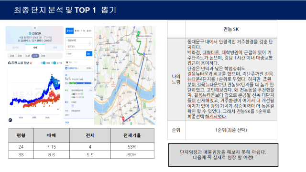Viewport: 306px width, 172px height.
Task: Click the star favorite icon after 시세 정보
Action: coord(31,63)
